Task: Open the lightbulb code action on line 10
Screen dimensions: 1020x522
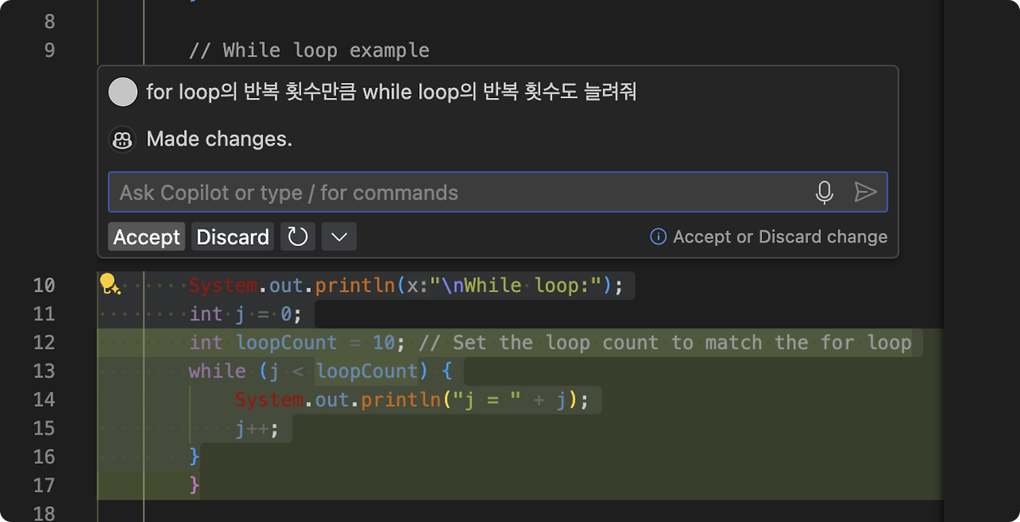Action: (x=112, y=285)
